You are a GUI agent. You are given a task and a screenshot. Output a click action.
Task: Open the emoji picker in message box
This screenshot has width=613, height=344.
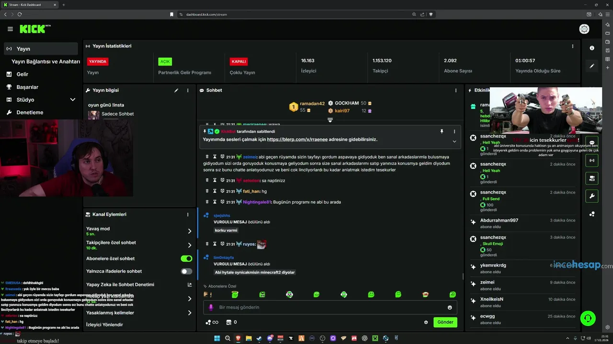(x=450, y=307)
